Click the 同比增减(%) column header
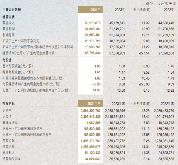Image resolution: width=178 pixels, height=165 pixels. pyautogui.click(x=142, y=10)
